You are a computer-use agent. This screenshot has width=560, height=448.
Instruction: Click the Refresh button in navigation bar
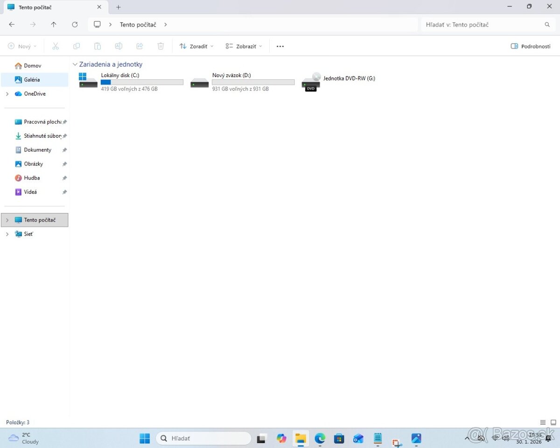75,25
